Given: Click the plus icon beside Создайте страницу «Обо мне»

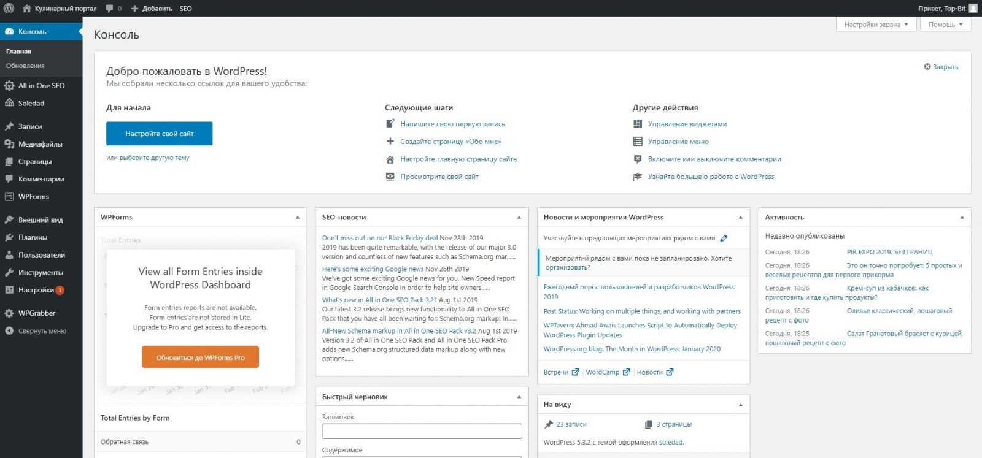Looking at the screenshot, I should click(390, 141).
